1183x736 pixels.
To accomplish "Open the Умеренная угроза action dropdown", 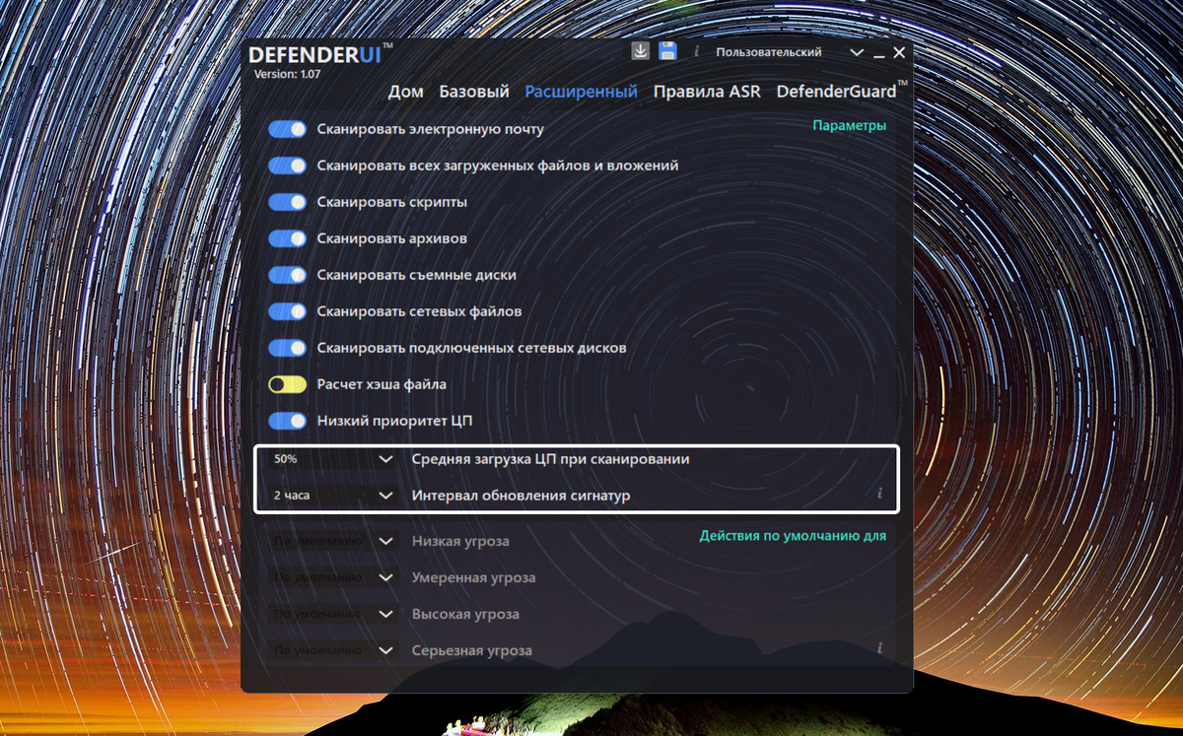I will 333,577.
